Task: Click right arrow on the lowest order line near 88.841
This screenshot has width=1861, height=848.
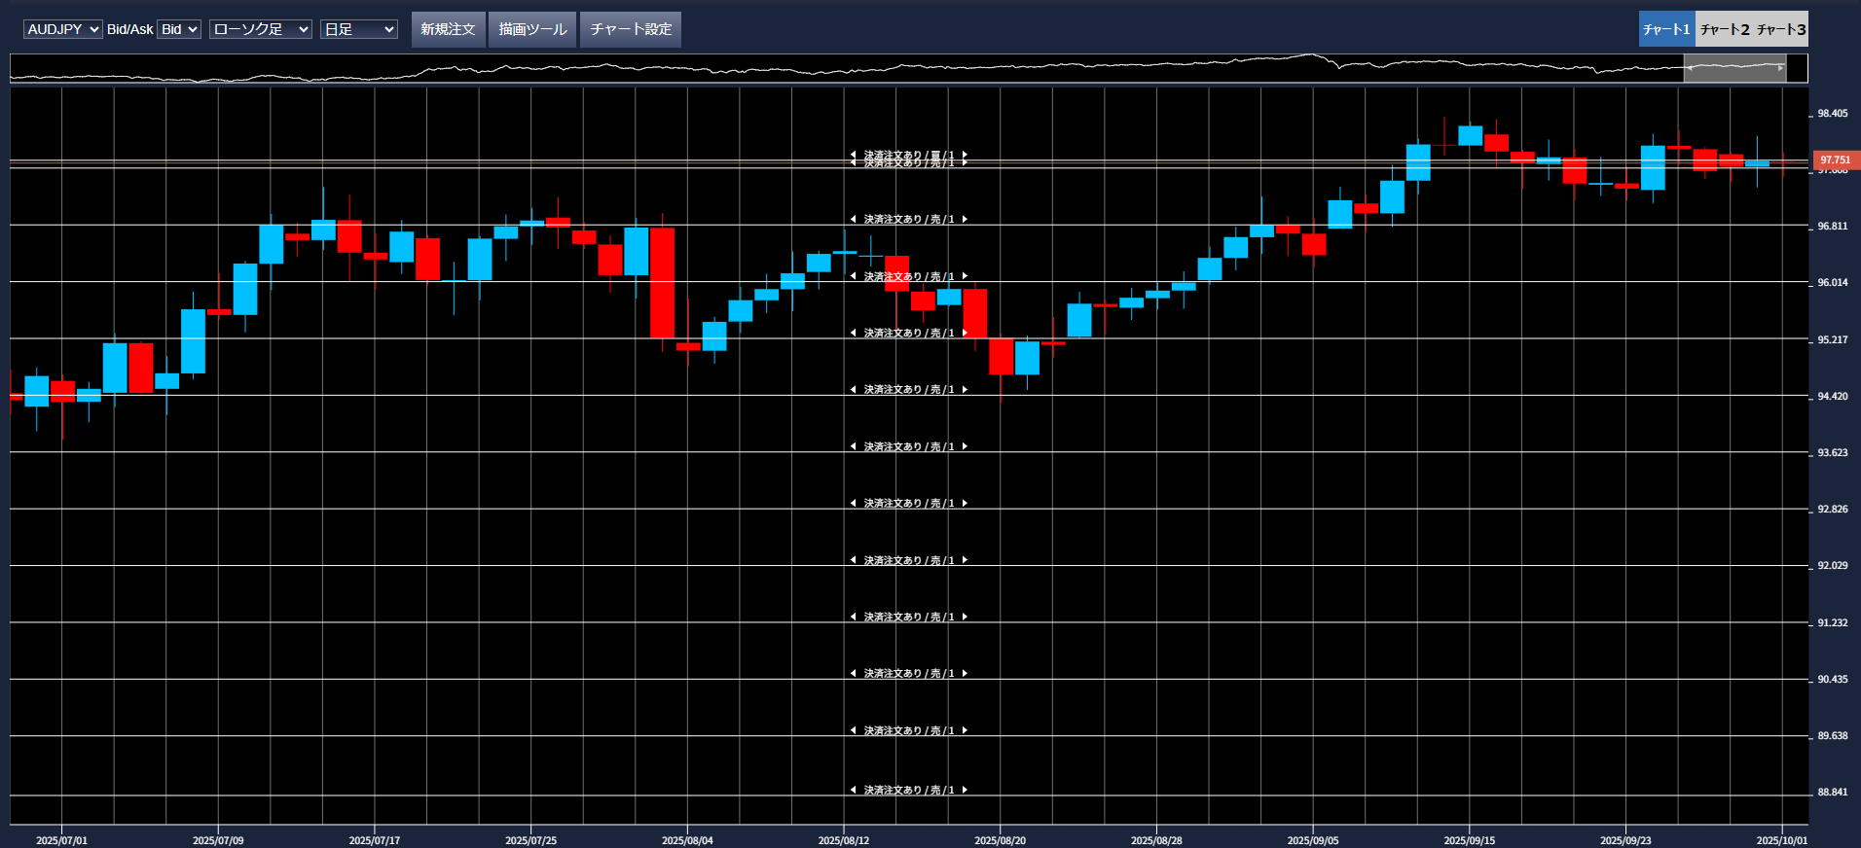Action: [x=965, y=790]
